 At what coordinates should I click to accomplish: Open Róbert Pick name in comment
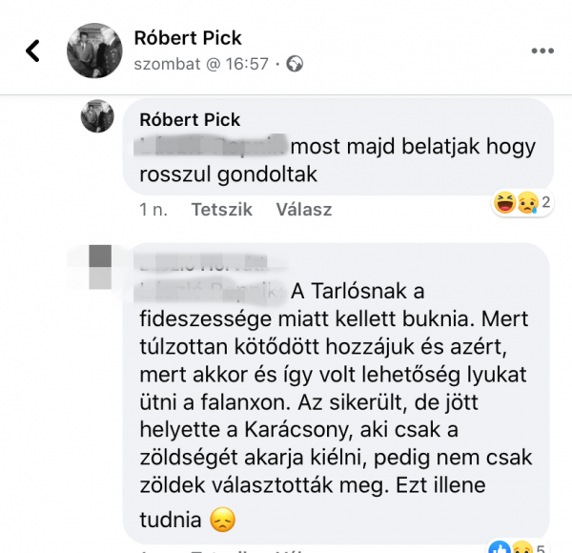coord(190,119)
